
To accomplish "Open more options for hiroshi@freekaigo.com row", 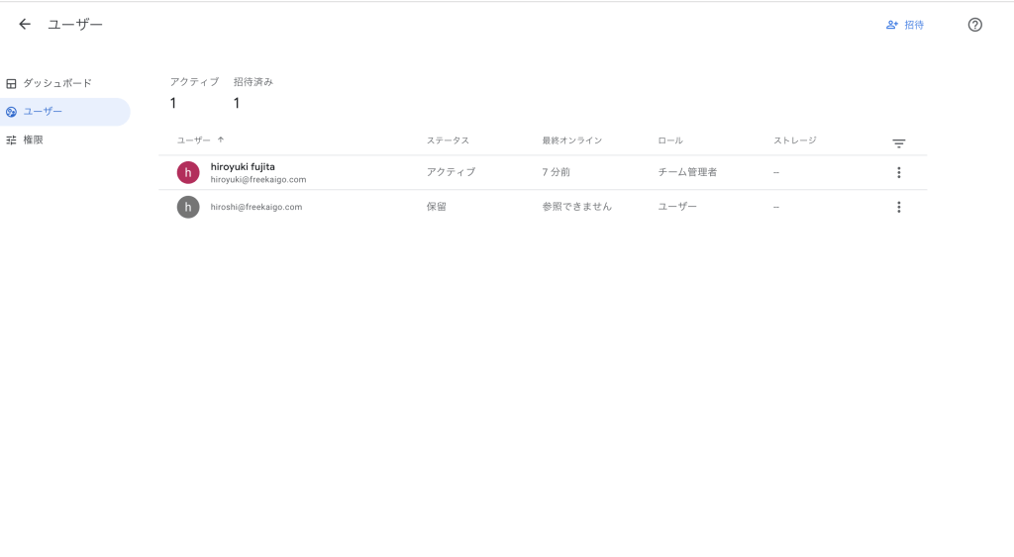I will pos(898,207).
